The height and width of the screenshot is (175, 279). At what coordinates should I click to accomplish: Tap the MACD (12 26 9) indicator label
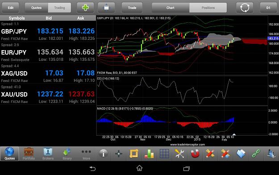[125, 108]
